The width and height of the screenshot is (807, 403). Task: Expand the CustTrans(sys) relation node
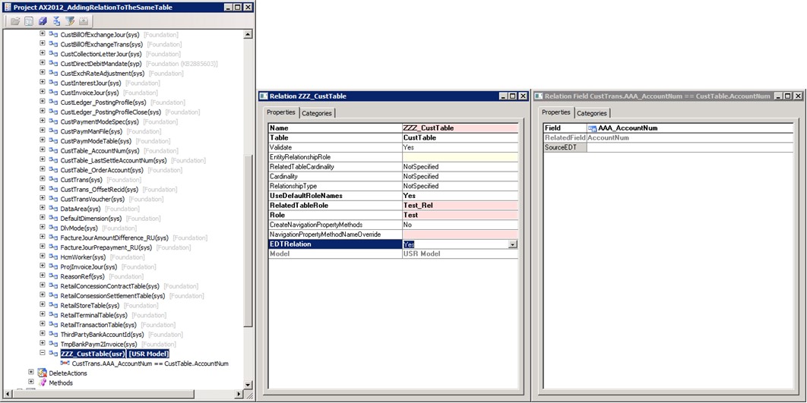[43, 180]
